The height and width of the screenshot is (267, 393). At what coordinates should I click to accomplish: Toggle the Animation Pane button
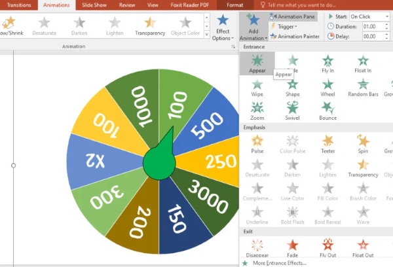coord(293,16)
